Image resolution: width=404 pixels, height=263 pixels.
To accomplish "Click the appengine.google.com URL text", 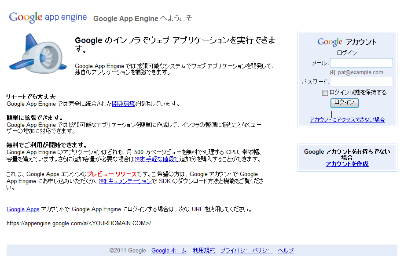I will point(79,223).
